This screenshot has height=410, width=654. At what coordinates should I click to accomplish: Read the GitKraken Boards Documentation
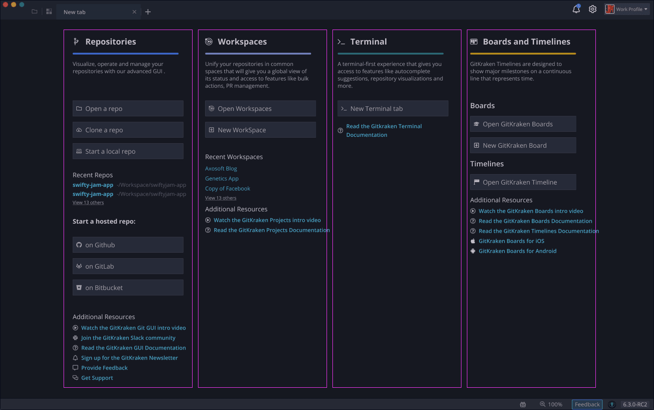[x=535, y=221]
